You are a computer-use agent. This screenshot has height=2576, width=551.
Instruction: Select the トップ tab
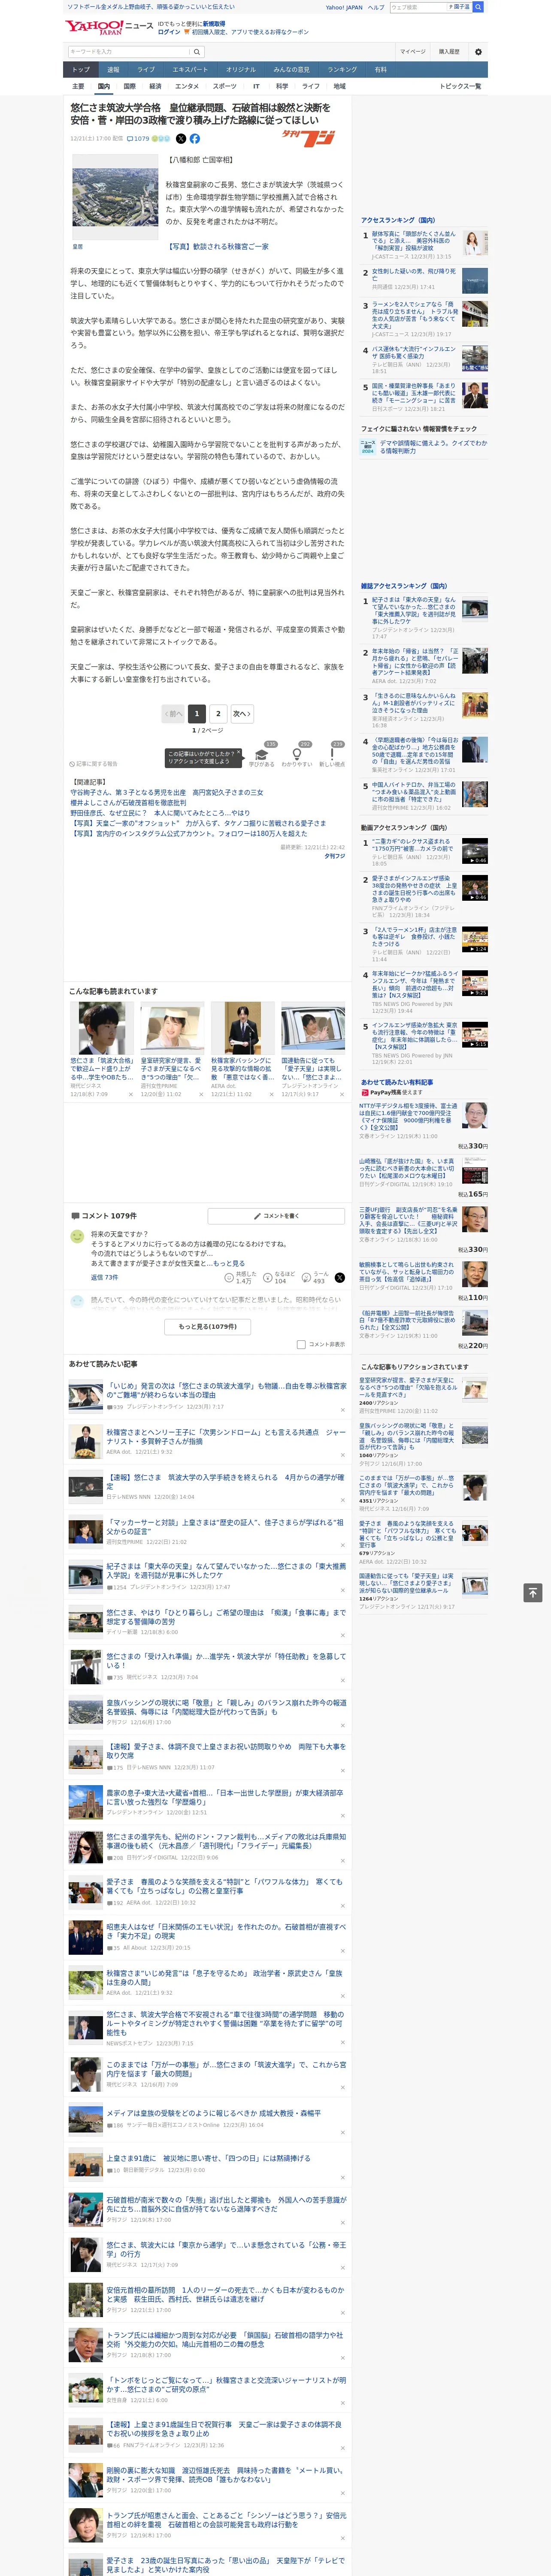click(81, 70)
